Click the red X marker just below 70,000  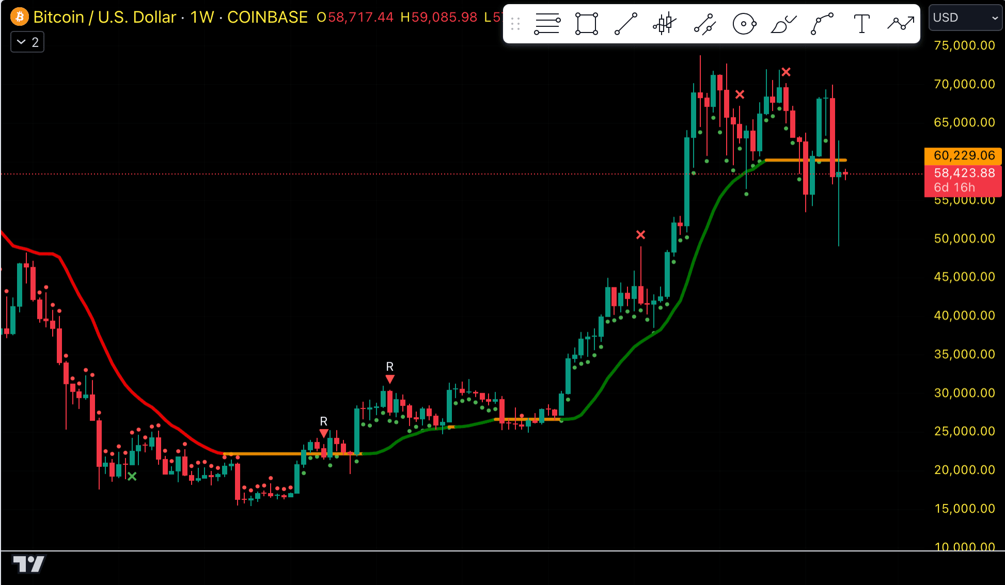tap(740, 94)
